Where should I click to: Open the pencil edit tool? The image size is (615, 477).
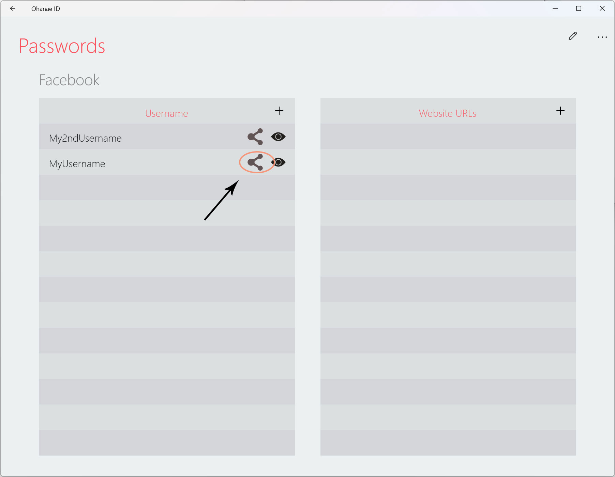coord(573,36)
